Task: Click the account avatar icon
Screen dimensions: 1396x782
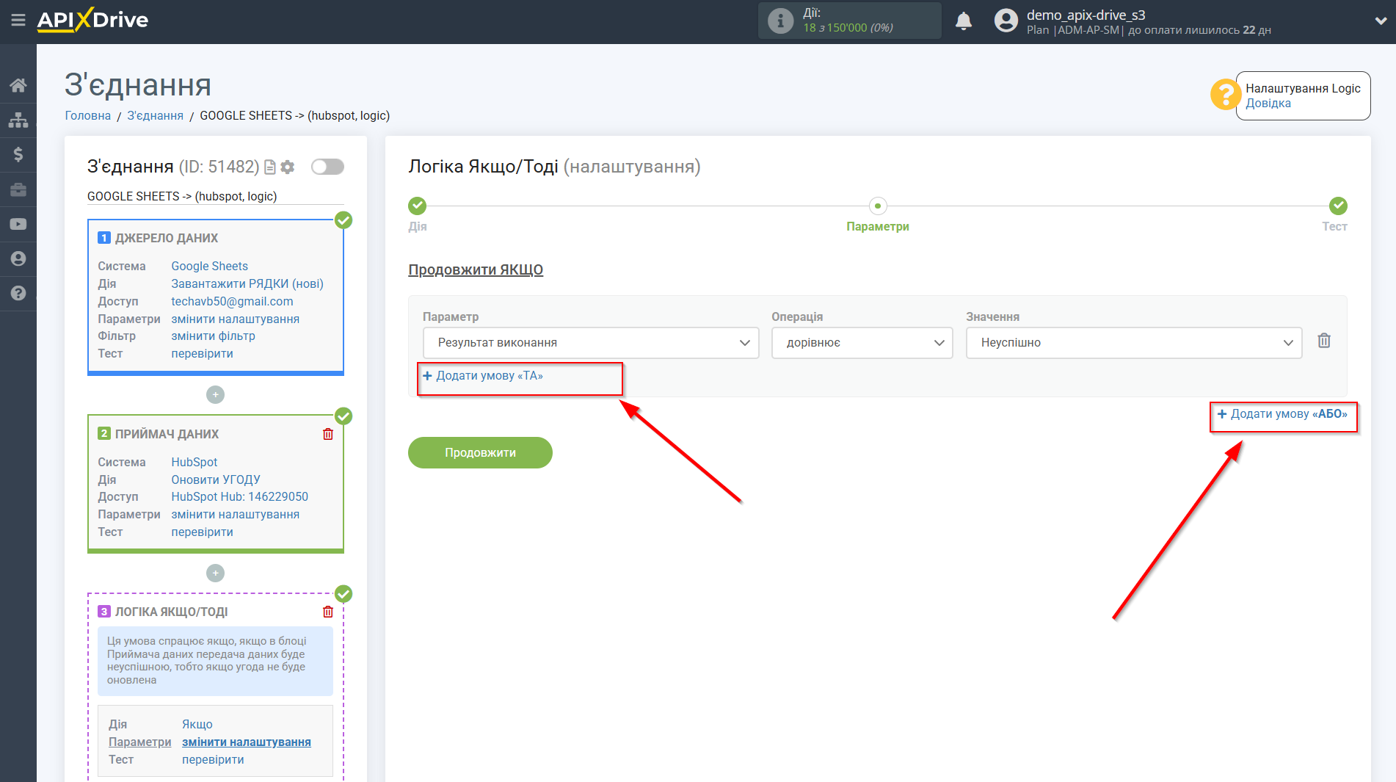Action: [x=1006, y=21]
